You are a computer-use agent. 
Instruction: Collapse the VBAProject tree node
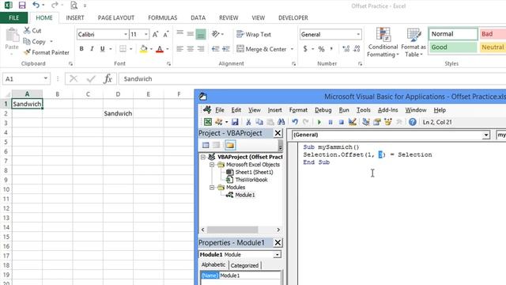pyautogui.click(x=203, y=157)
